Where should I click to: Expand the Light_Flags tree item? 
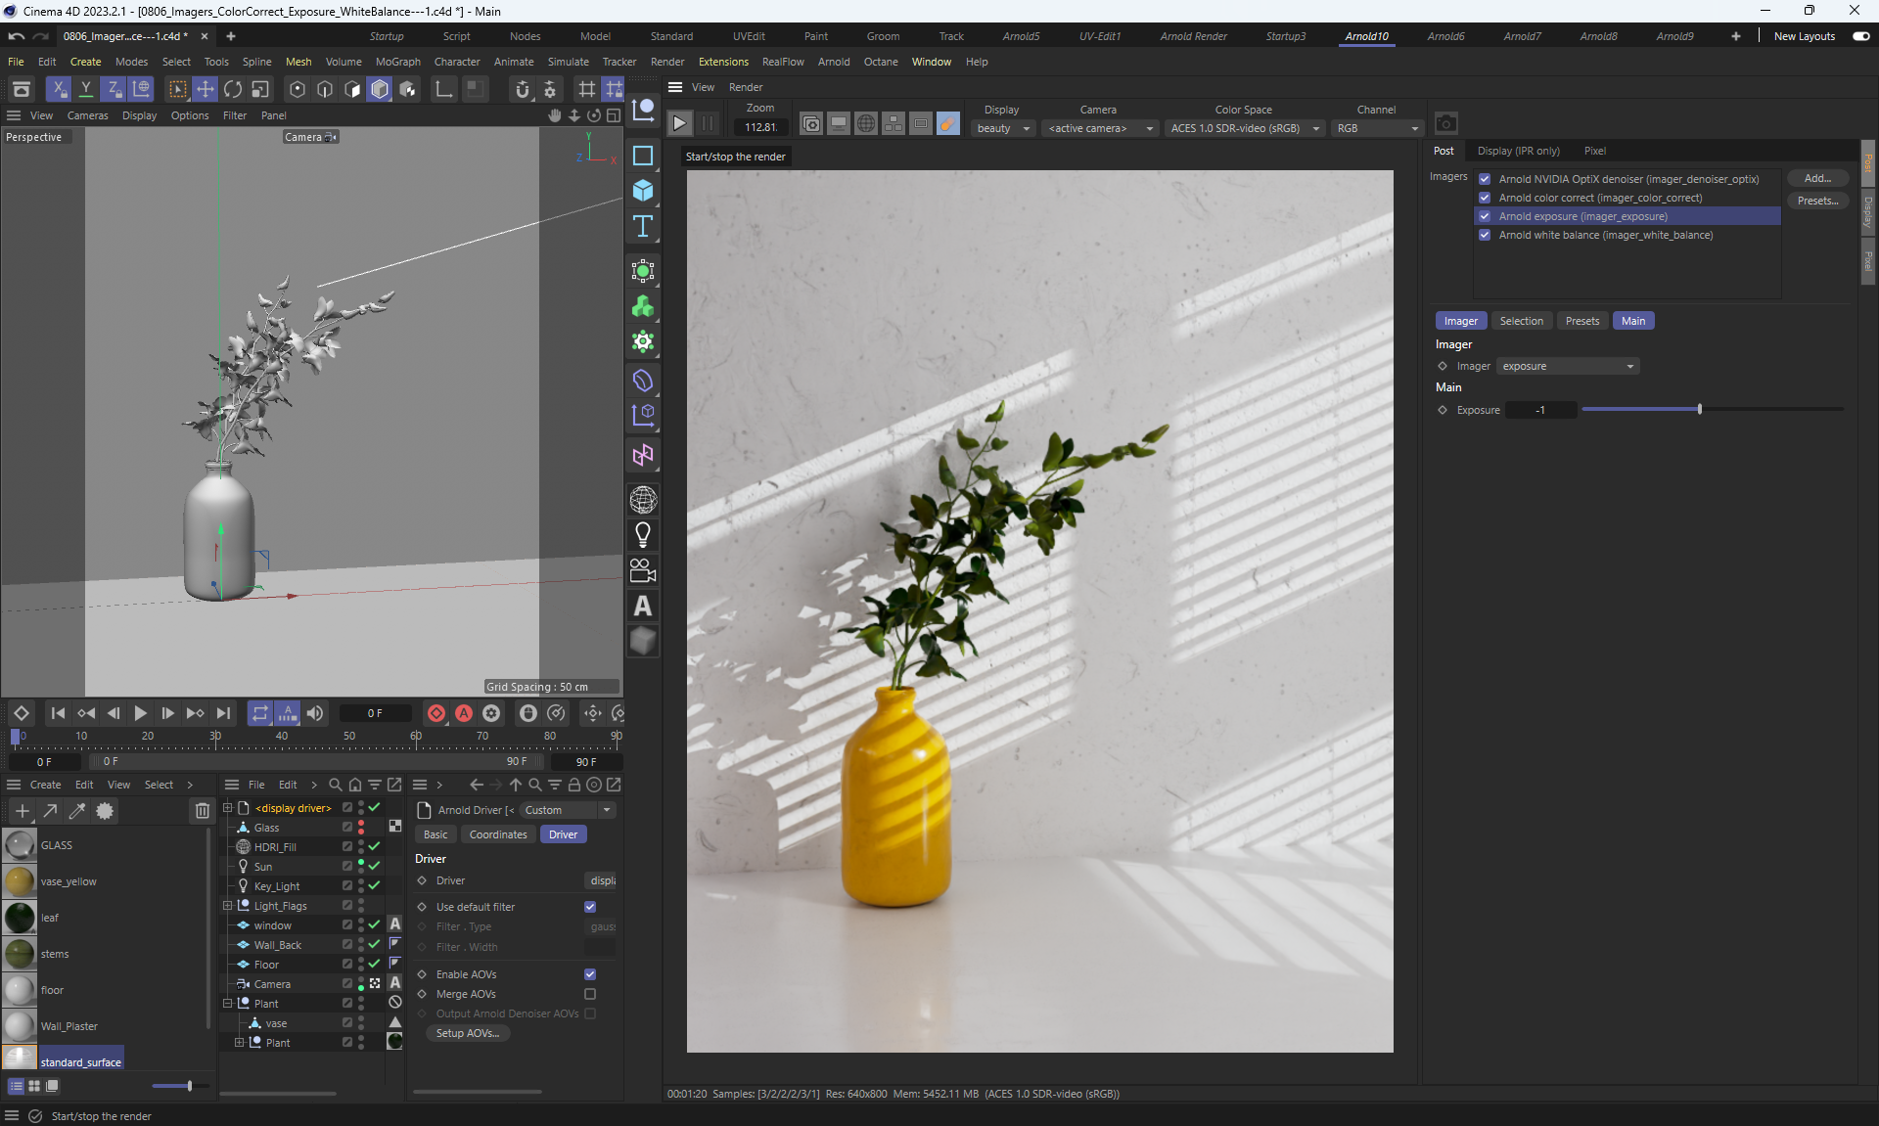pyautogui.click(x=228, y=906)
